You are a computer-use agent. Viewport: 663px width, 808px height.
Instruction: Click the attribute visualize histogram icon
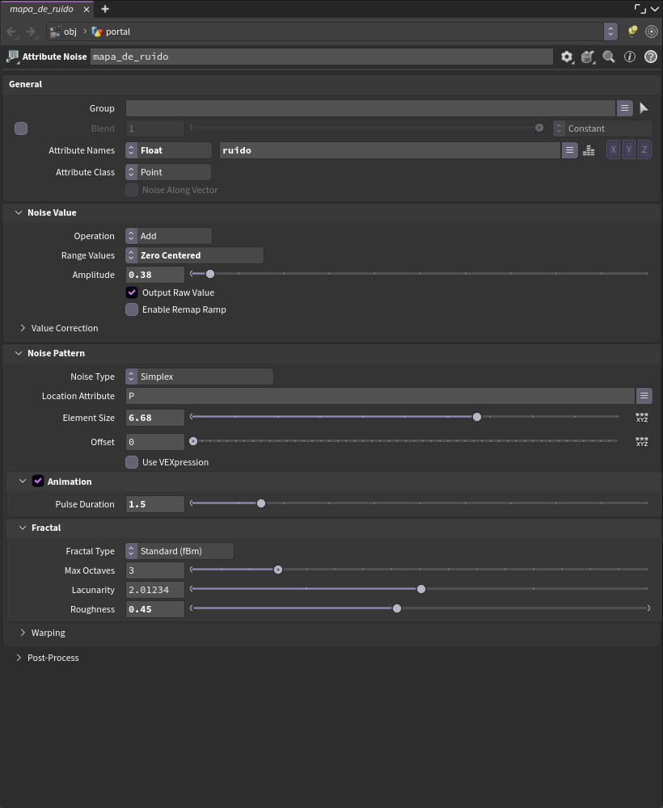pos(589,150)
